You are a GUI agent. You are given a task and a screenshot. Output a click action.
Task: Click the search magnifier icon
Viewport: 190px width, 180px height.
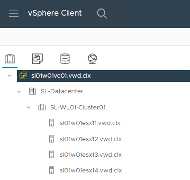click(x=102, y=14)
